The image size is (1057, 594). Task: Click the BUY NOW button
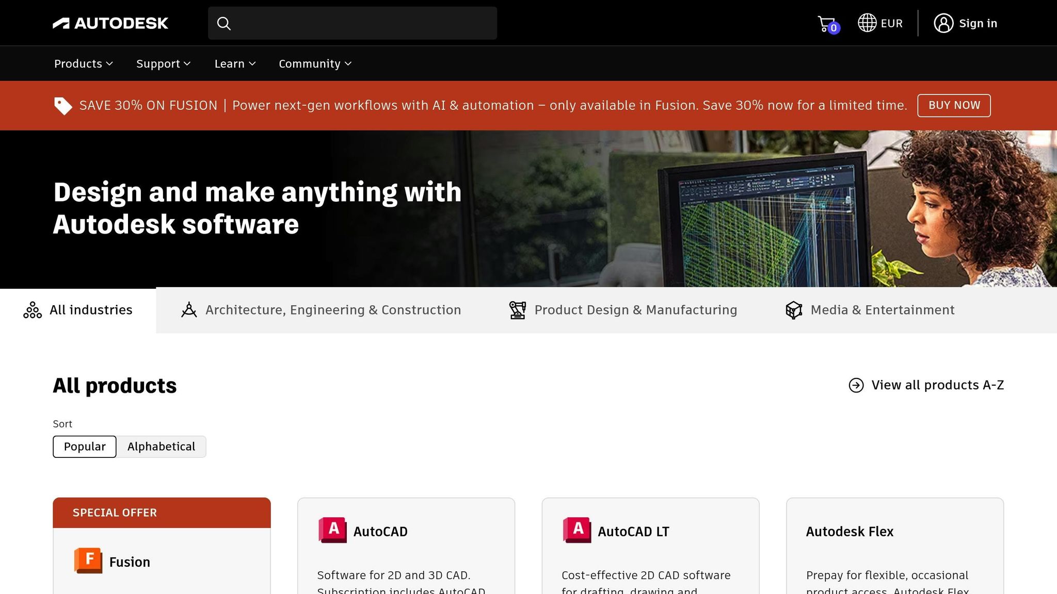(x=953, y=105)
